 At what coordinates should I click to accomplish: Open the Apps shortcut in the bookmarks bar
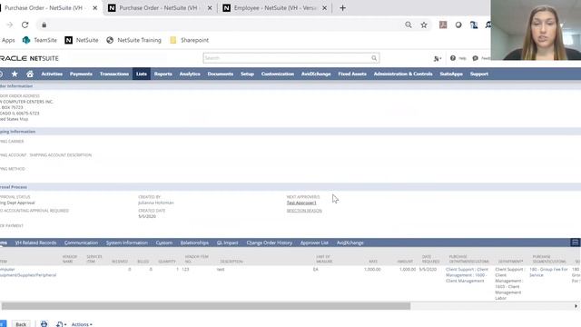point(8,40)
